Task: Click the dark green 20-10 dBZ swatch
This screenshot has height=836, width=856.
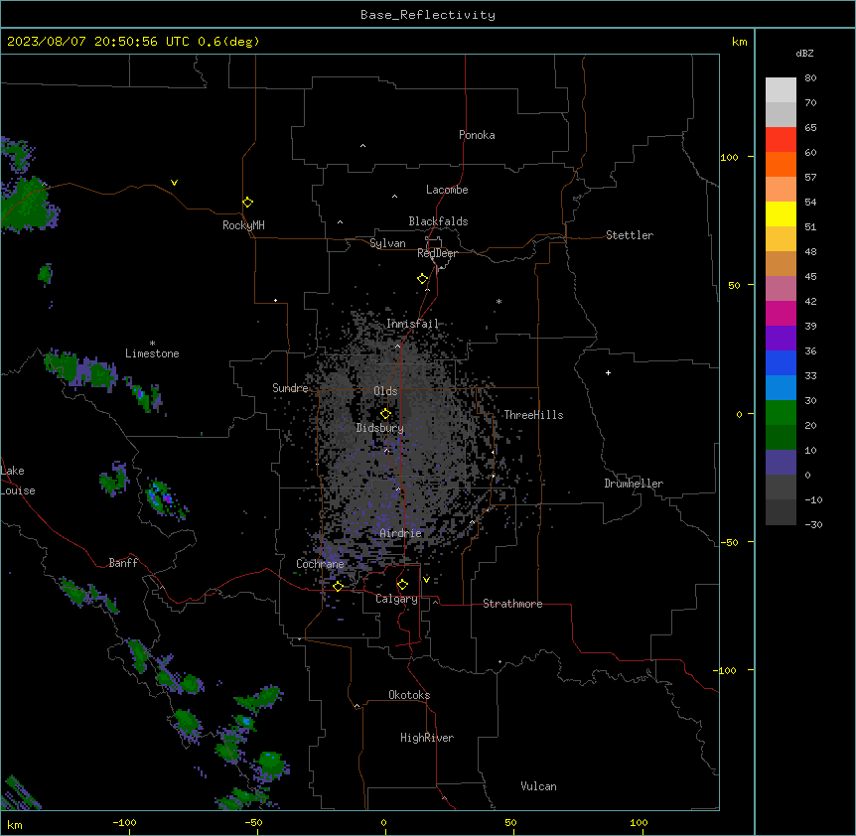Action: point(781,438)
